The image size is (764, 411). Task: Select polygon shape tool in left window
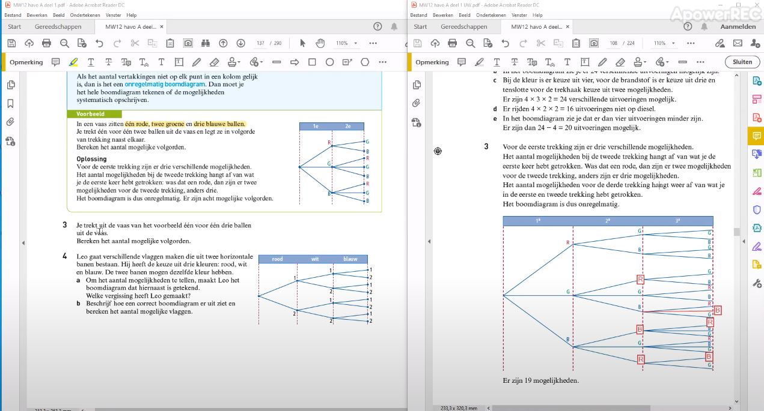365,62
